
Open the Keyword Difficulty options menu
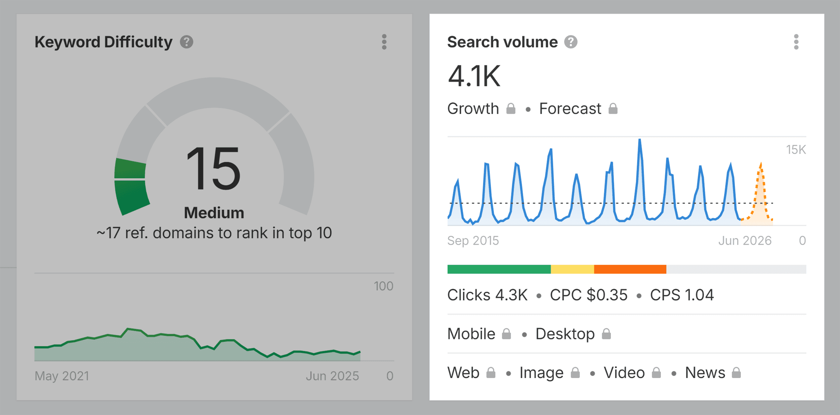[x=384, y=42]
